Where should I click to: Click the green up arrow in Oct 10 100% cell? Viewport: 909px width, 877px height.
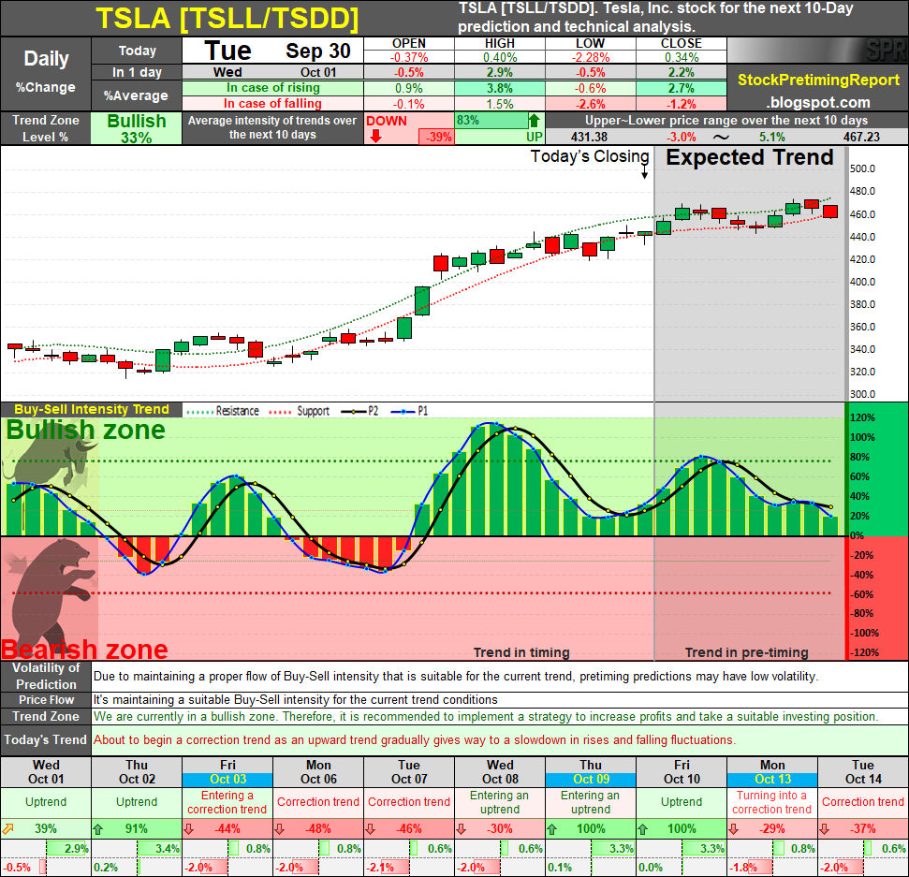pos(643,829)
